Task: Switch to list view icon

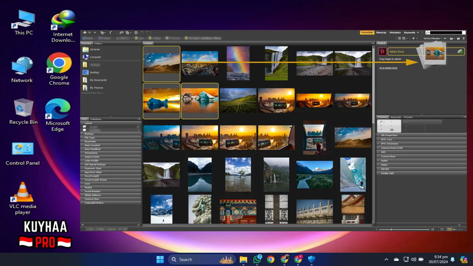Action: (461, 229)
